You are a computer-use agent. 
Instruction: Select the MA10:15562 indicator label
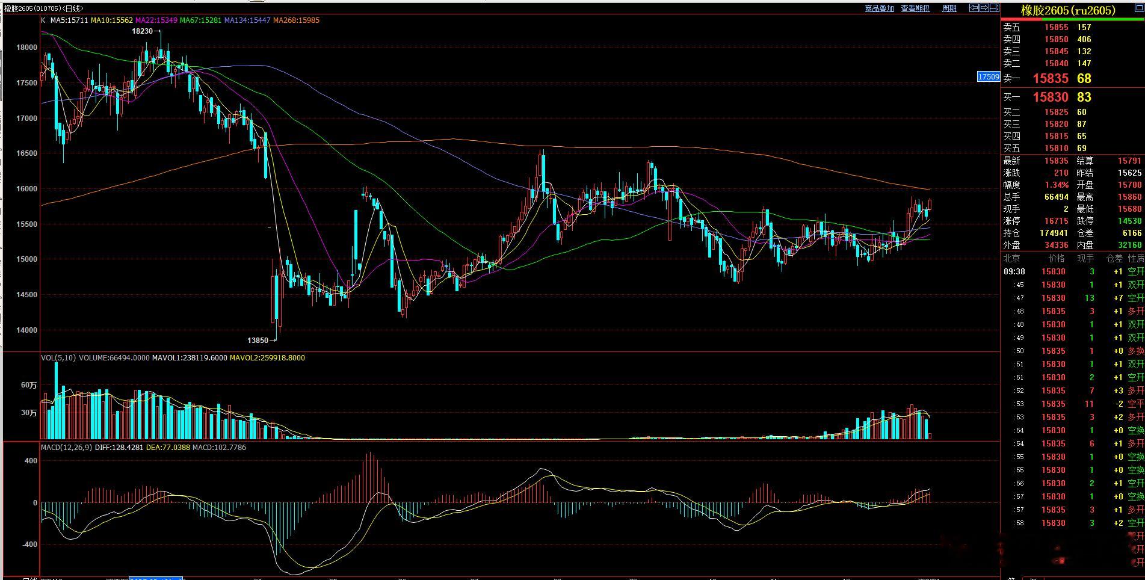(x=112, y=20)
